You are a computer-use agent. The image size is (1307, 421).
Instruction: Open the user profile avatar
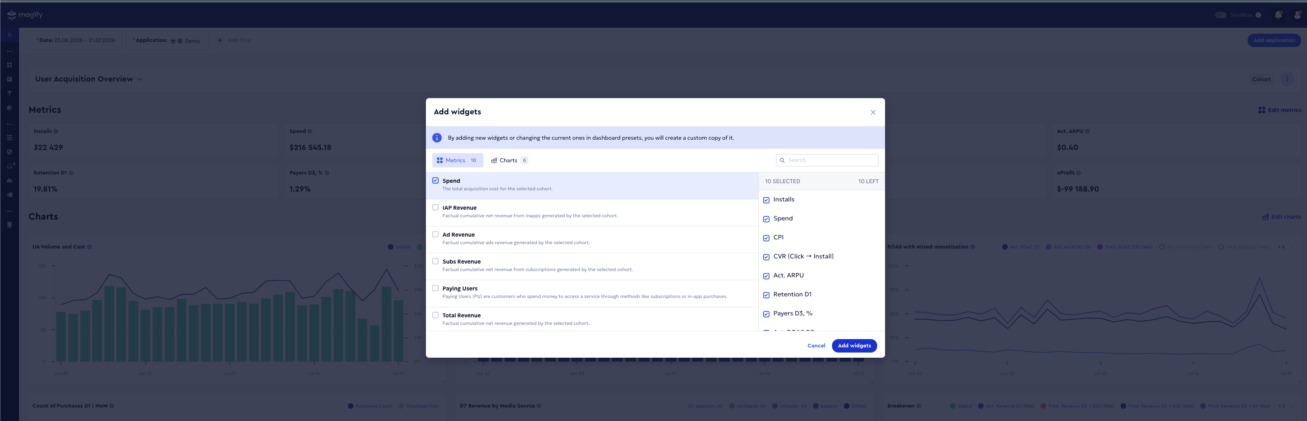click(x=1298, y=15)
